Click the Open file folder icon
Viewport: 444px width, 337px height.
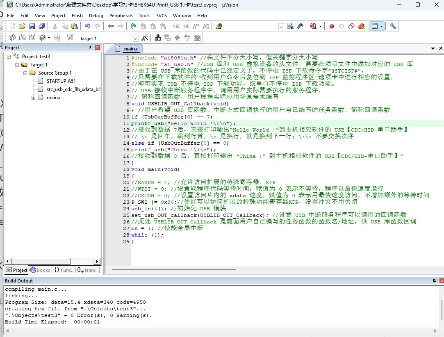tap(22, 26)
